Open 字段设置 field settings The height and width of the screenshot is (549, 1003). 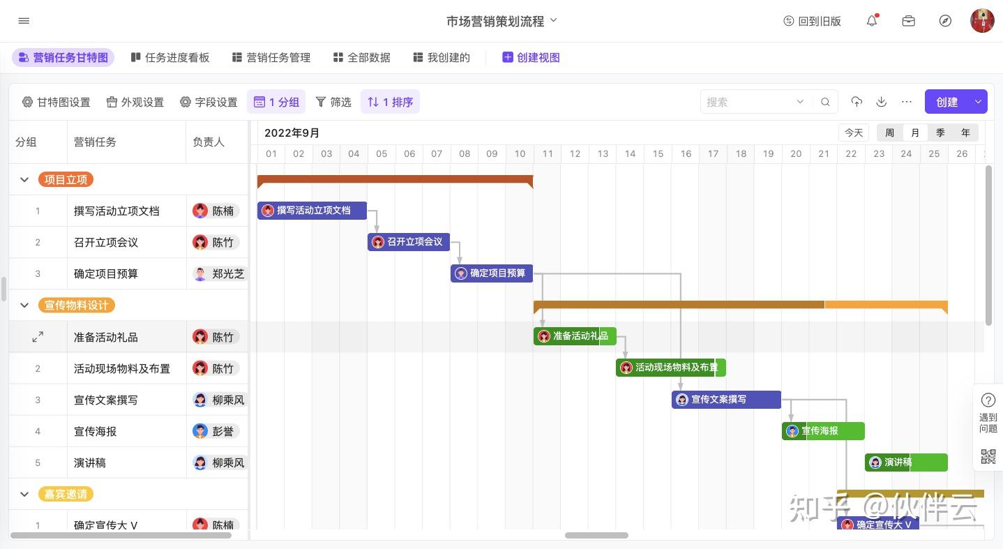(x=209, y=102)
